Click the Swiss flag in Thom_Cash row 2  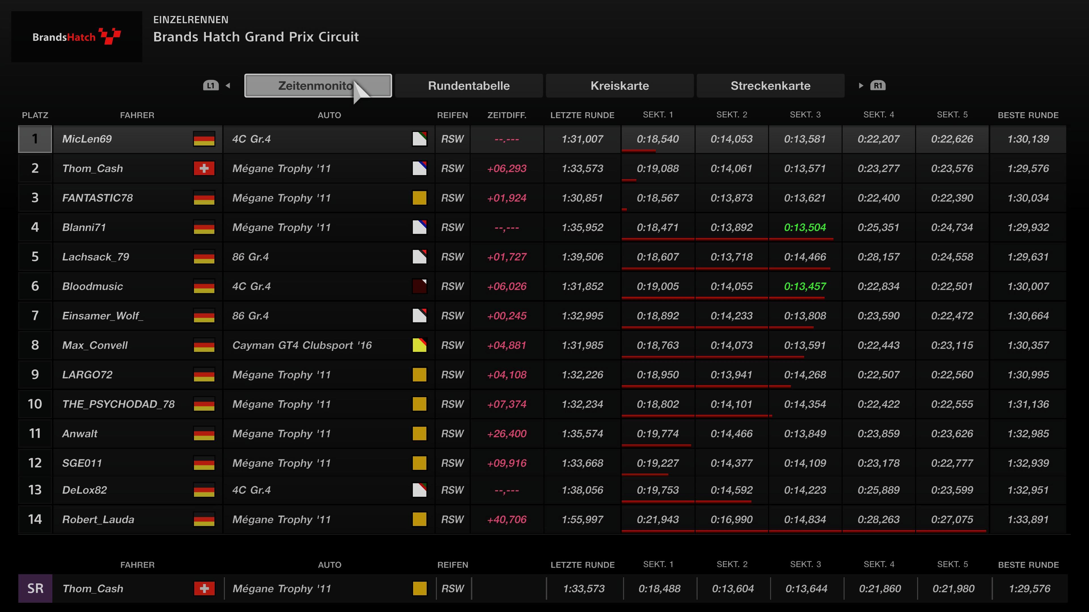(x=204, y=169)
